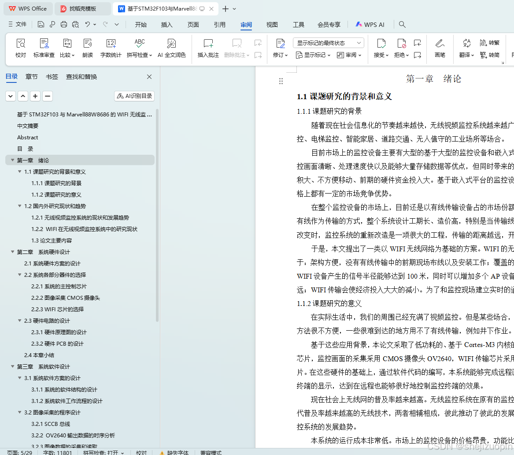Image resolution: width=514 pixels, height=455 pixels.
Task: Click the search magnifier icon
Action: pyautogui.click(x=402, y=25)
